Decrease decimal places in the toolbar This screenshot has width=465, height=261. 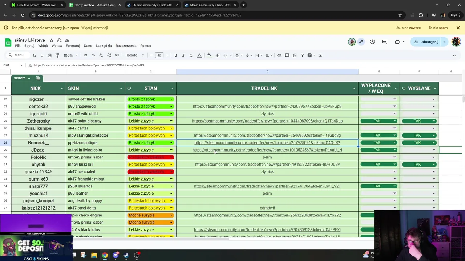coord(101,55)
